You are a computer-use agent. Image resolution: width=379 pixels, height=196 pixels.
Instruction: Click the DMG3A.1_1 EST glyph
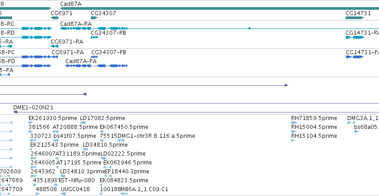pos(351,123)
